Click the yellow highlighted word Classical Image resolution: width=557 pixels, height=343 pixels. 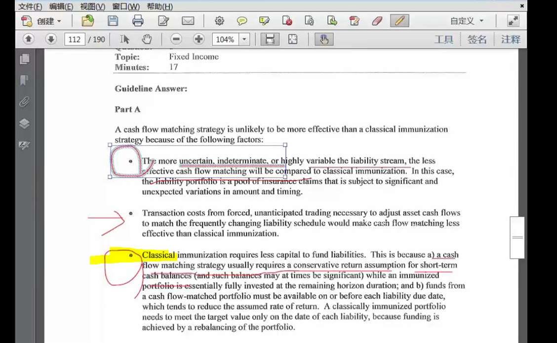point(159,255)
